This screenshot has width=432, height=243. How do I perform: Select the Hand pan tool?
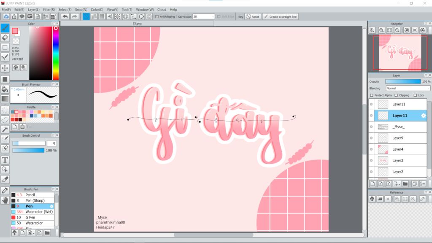click(x=5, y=200)
